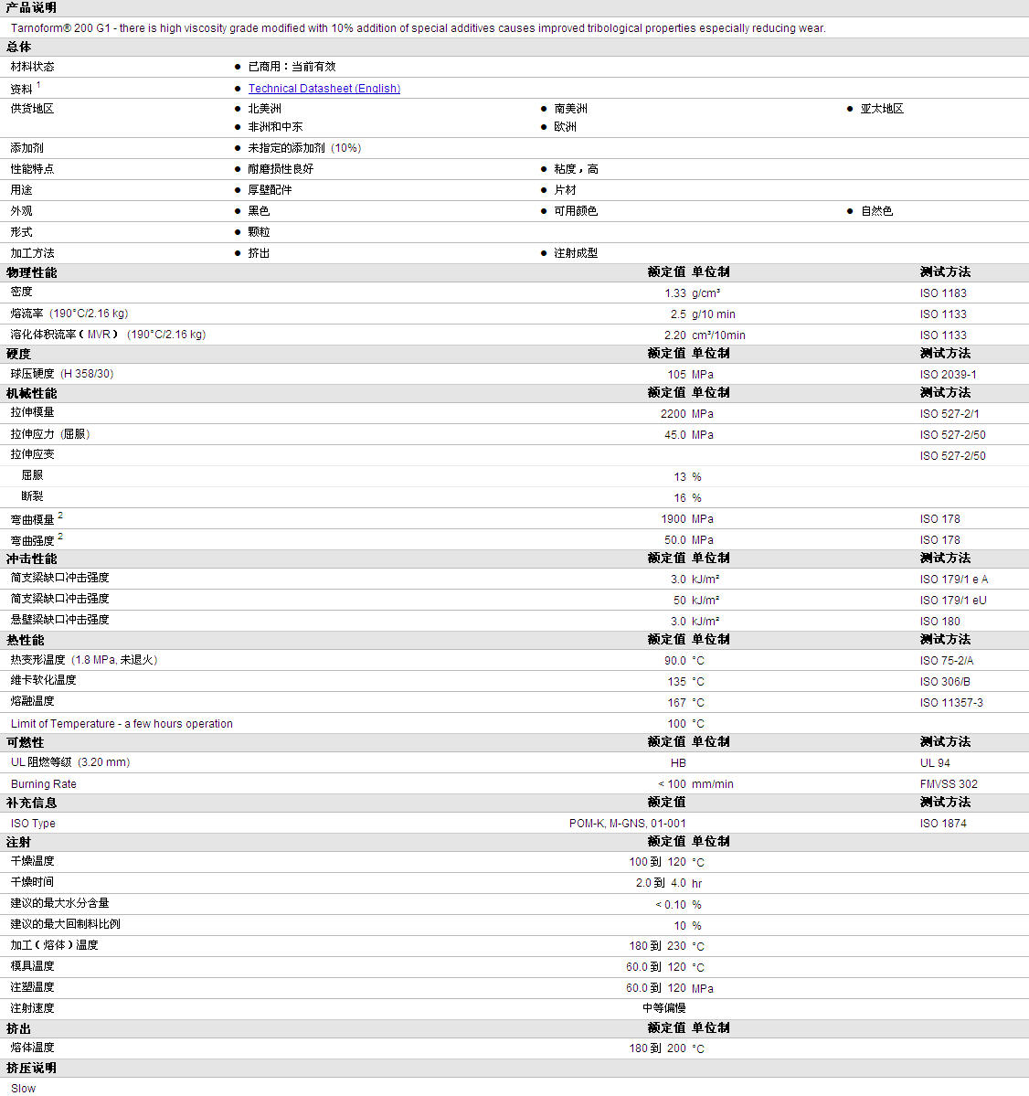Viewport: 1029px width, 1096px height.
Task: Select the ISO 1183 test method cell
Action: click(943, 293)
